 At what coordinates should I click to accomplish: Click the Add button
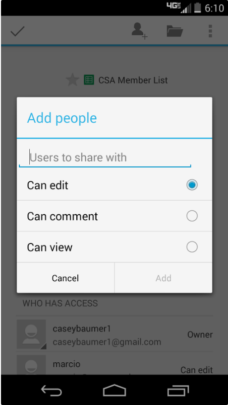click(x=164, y=278)
